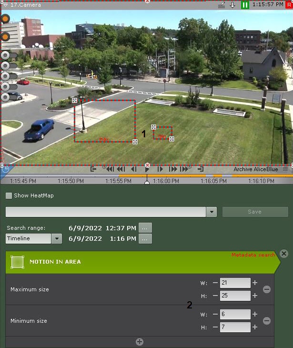This screenshot has width=293, height=348.
Task: Remove the Minimum size parameter
Action: 267,321
